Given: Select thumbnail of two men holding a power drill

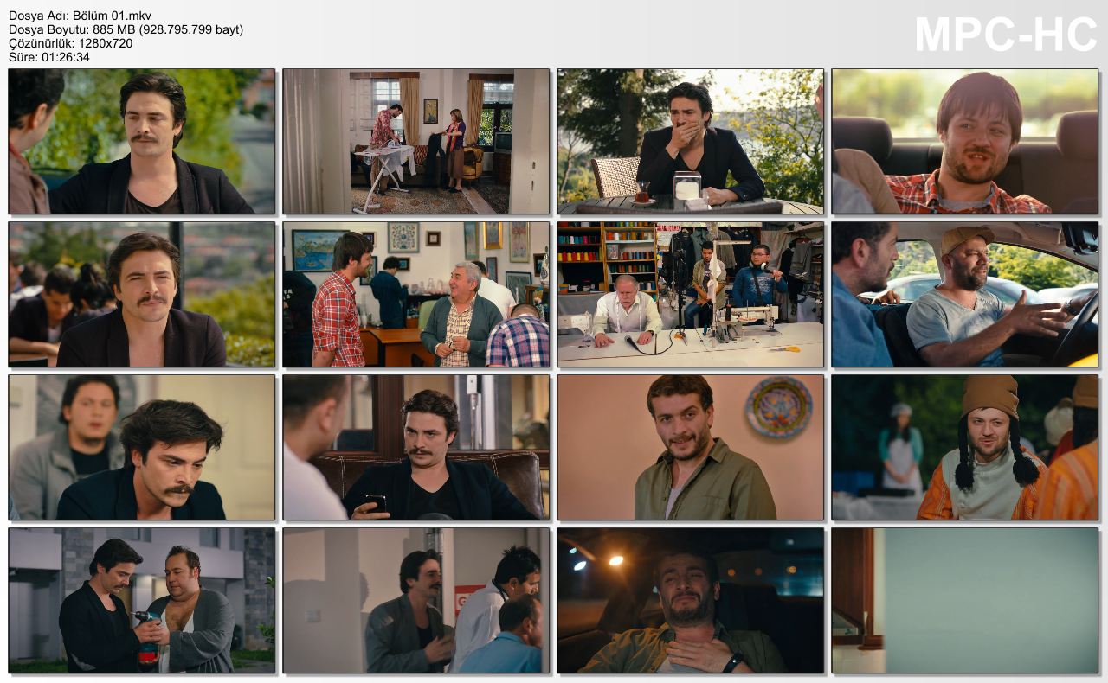Looking at the screenshot, I should tap(142, 601).
